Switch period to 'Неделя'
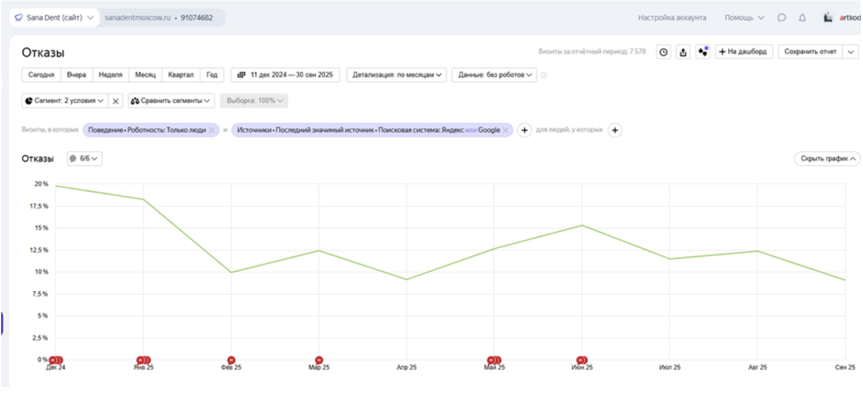 tap(110, 75)
